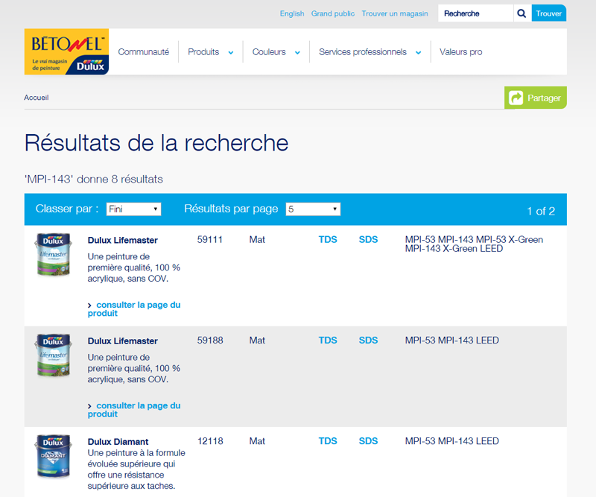Go to Grand public site
The image size is (596, 497).
(x=332, y=13)
